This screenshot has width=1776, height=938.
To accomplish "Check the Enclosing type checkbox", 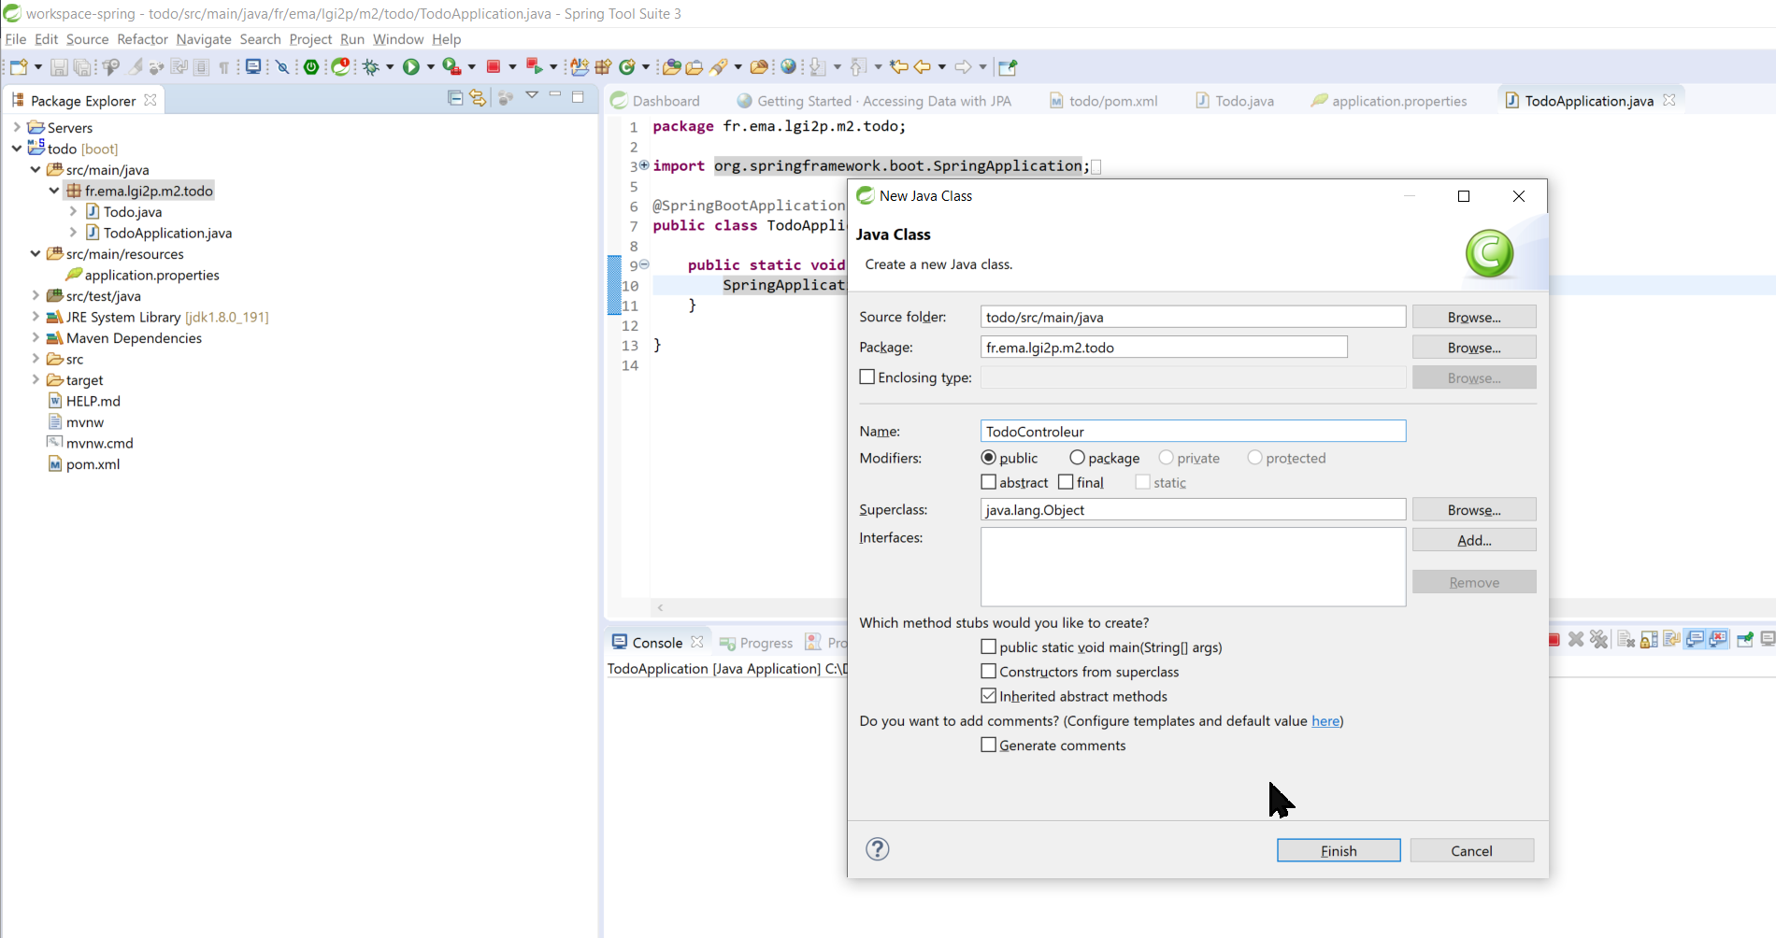I will point(867,377).
